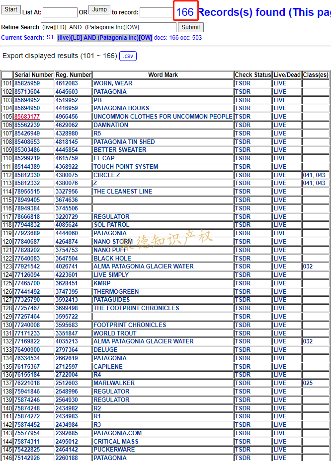Submit the refined search
This screenshot has height=461, width=331.
(x=190, y=27)
